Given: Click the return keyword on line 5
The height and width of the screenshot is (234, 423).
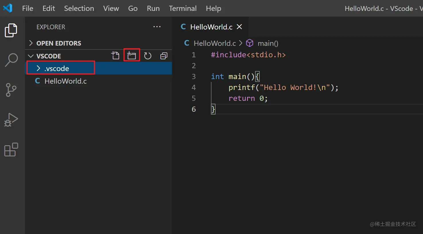Looking at the screenshot, I should 242,98.
